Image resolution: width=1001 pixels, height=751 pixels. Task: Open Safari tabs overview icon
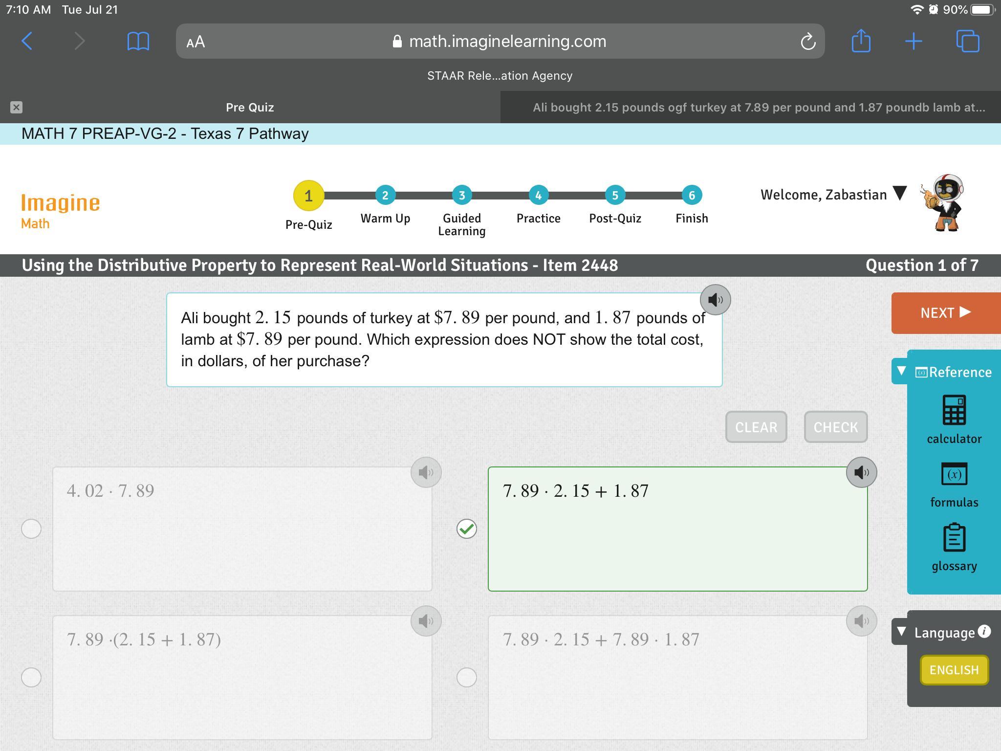point(967,41)
